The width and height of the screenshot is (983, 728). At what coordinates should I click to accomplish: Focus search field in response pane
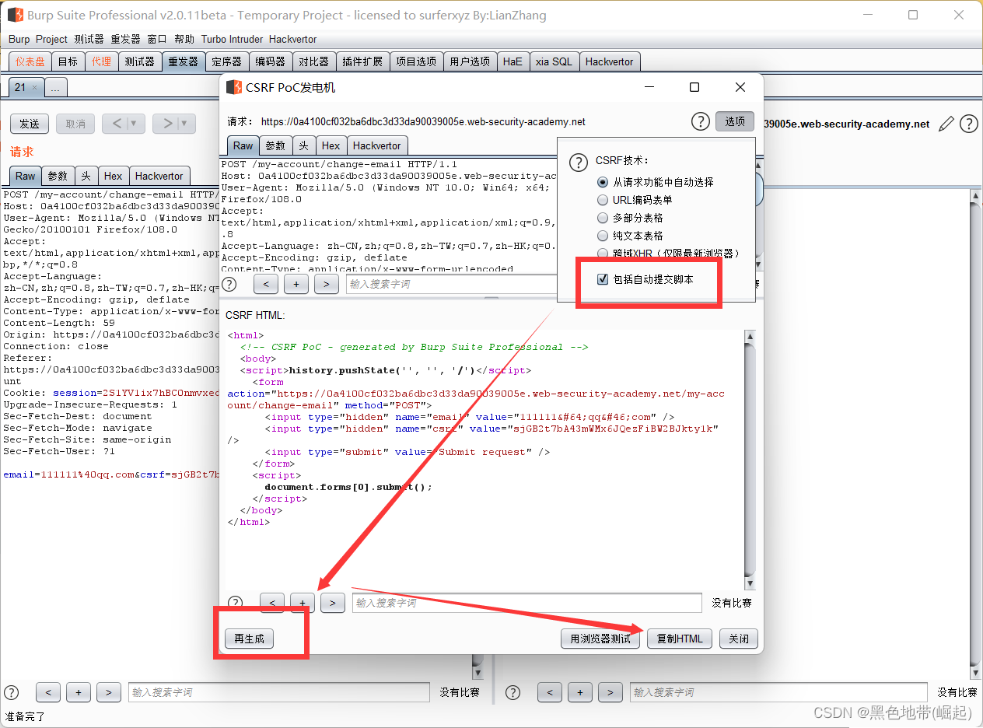pos(778,692)
